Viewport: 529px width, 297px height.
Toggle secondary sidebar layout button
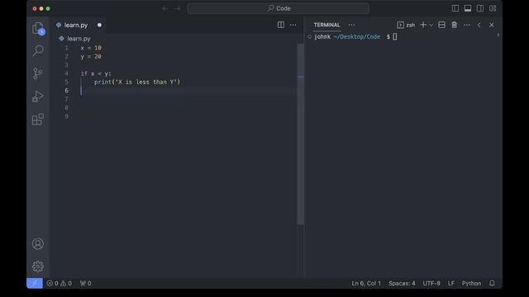(480, 8)
